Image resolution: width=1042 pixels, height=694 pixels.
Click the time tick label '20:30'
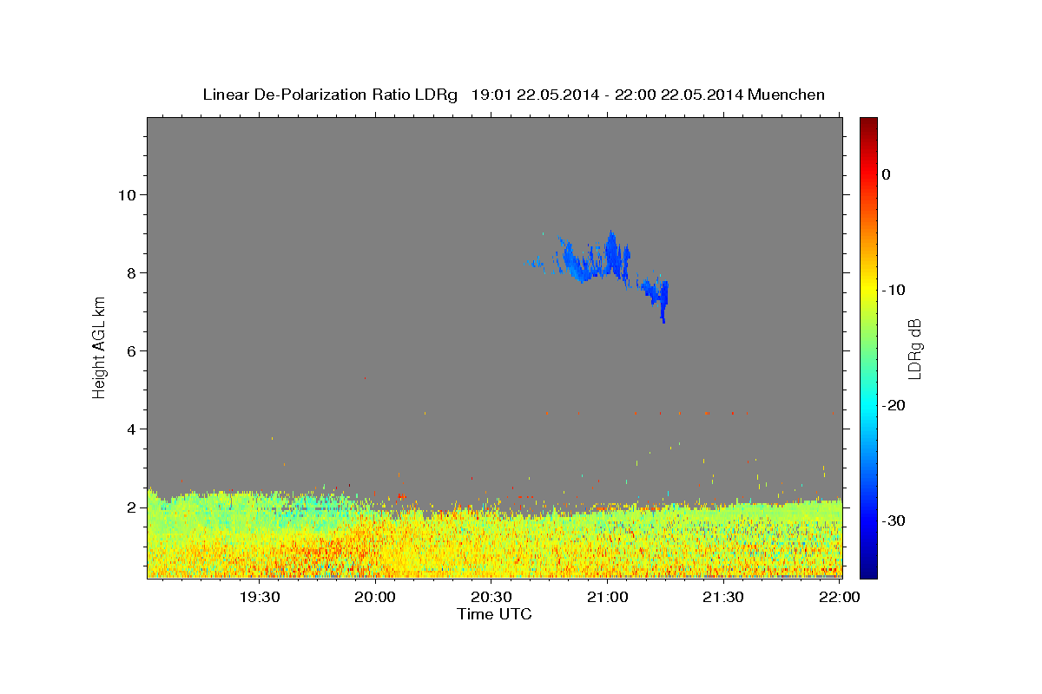point(491,597)
